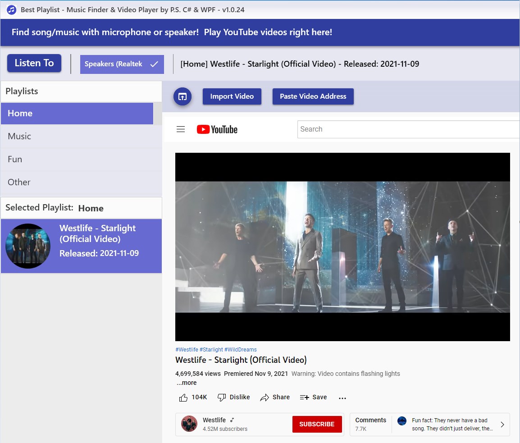The width and height of the screenshot is (520, 443).
Task: Expand the video description with ...more
Action: pyautogui.click(x=186, y=383)
